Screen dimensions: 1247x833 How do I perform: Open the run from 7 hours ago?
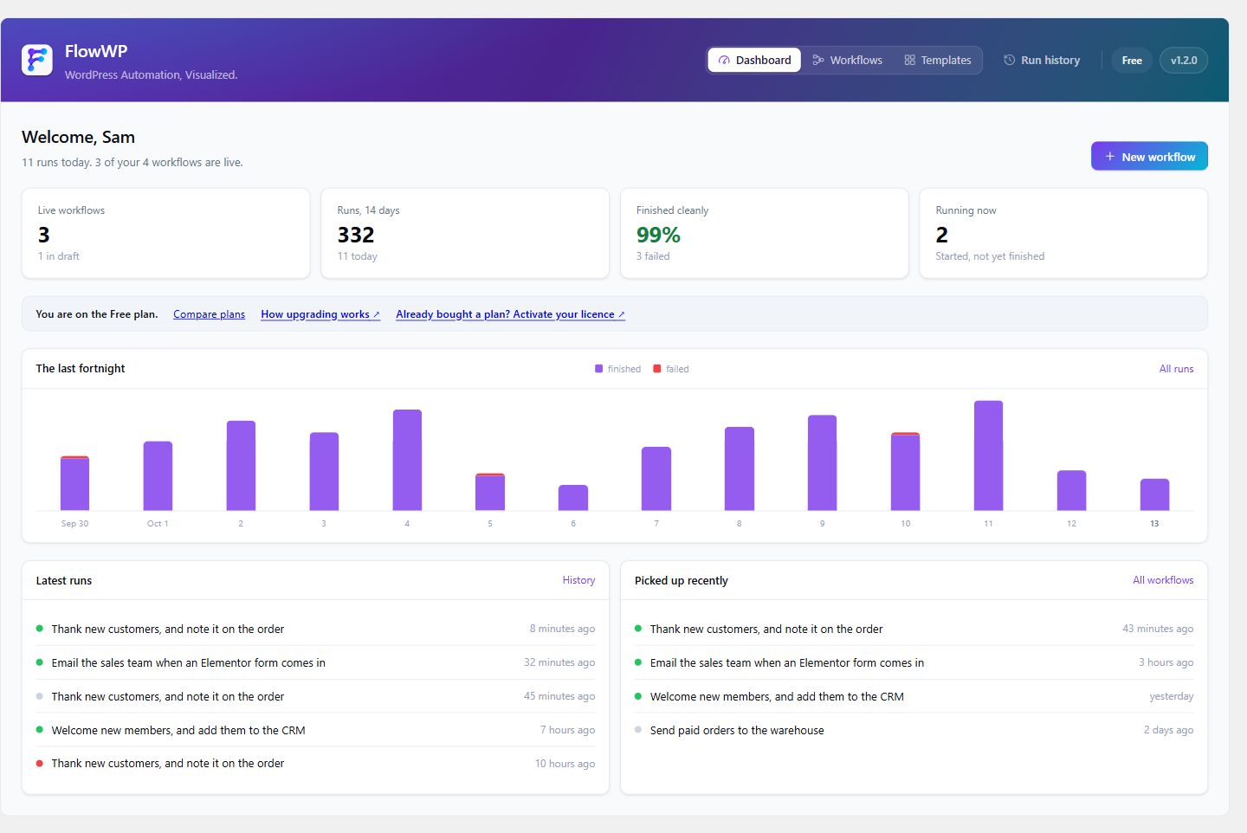[315, 730]
